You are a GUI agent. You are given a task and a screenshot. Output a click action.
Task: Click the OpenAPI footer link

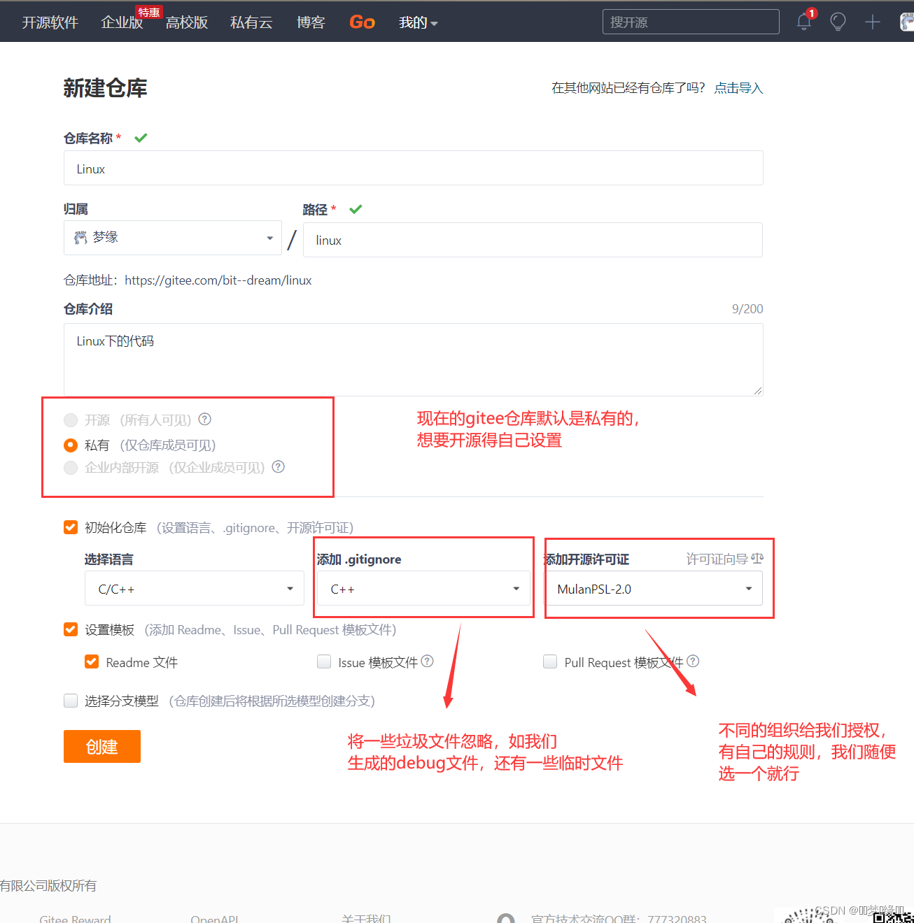click(x=215, y=919)
